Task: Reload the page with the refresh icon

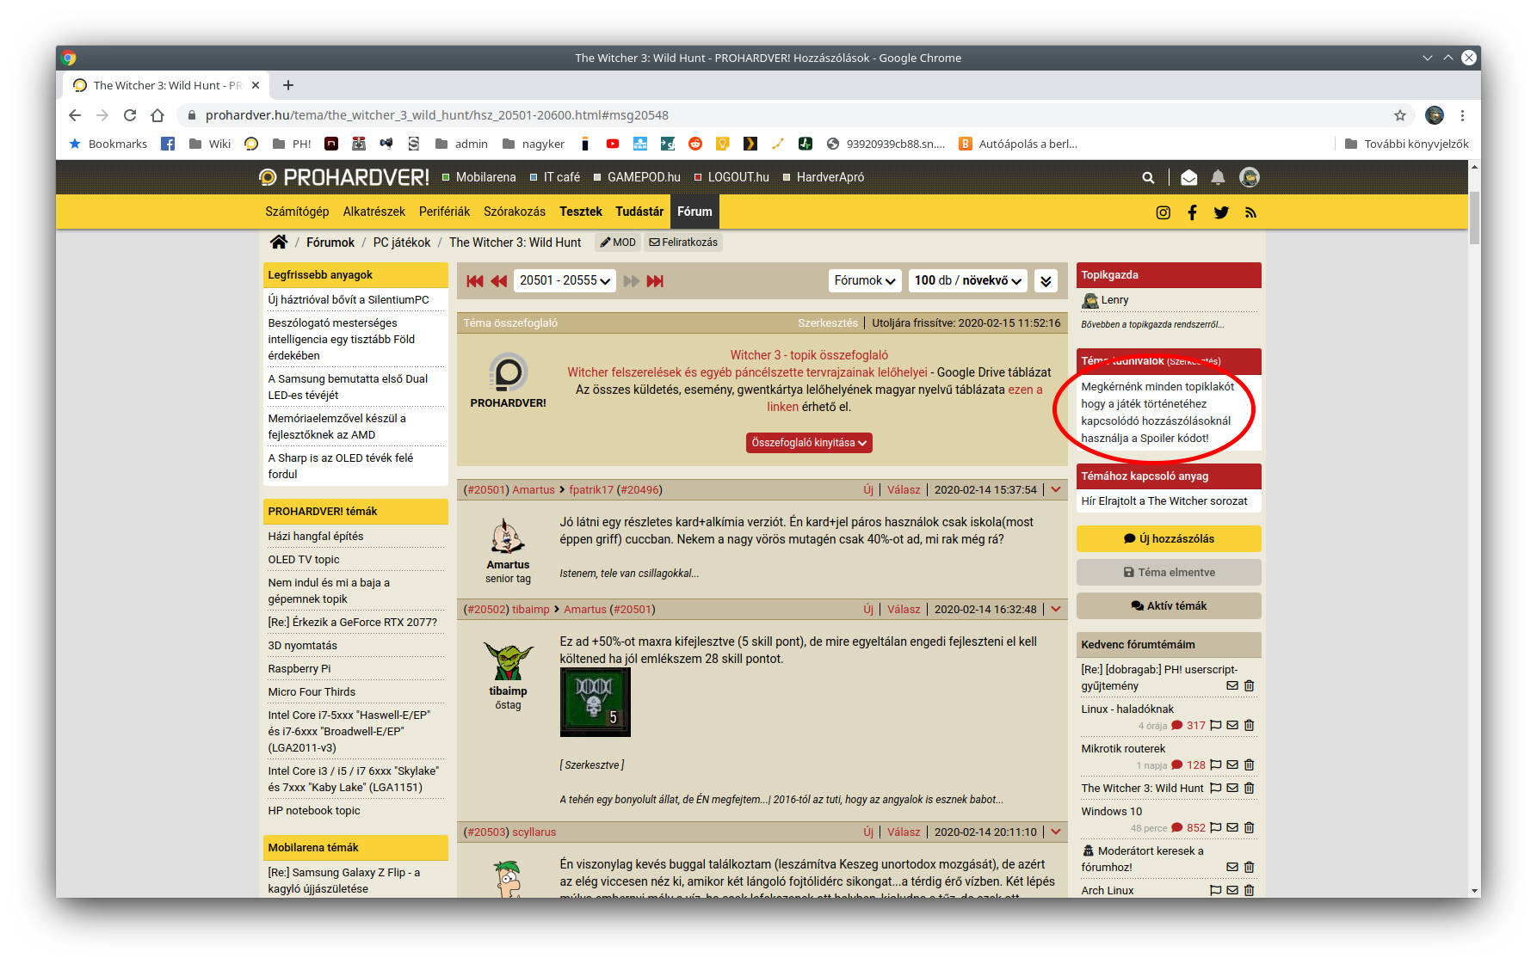Action: point(130,115)
